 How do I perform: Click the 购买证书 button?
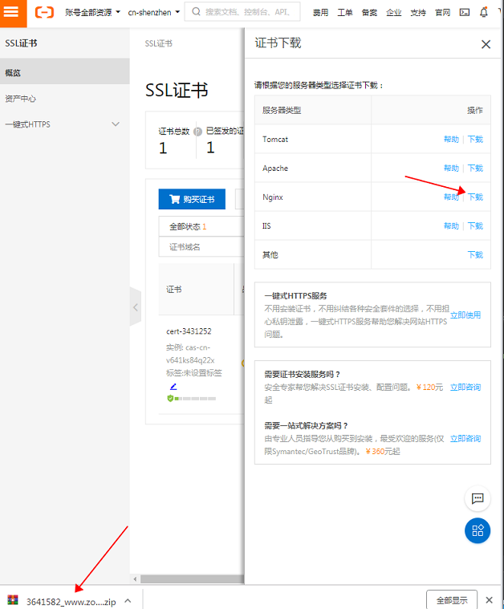192,199
